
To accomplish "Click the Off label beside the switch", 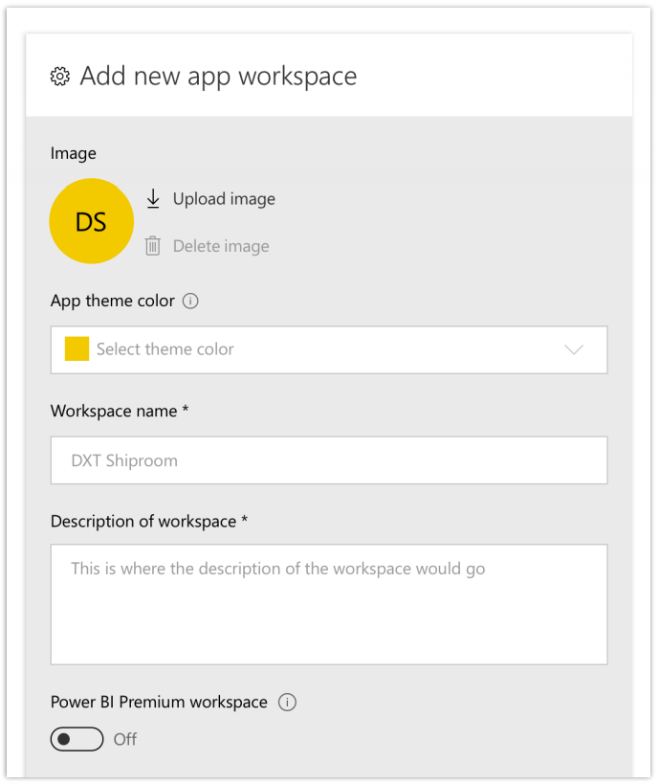I will tap(125, 739).
